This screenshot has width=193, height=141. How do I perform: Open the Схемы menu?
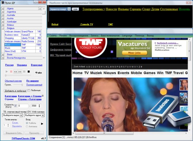[53, 36]
